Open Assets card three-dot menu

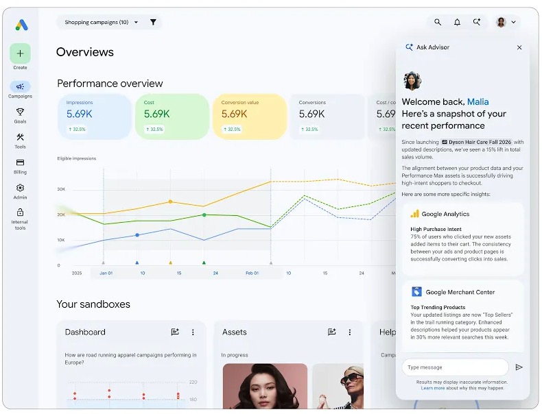350,332
